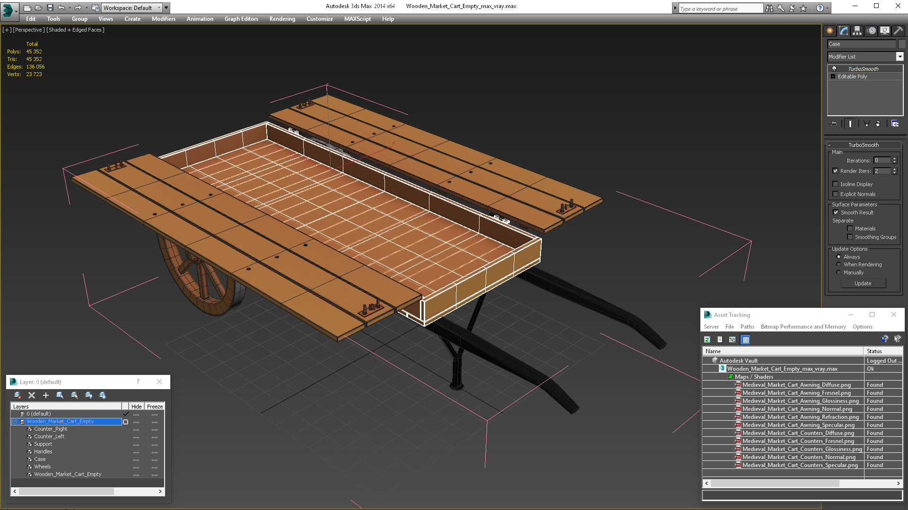Image resolution: width=908 pixels, height=510 pixels.
Task: Open the Modifier List dropdown
Action: coord(899,57)
